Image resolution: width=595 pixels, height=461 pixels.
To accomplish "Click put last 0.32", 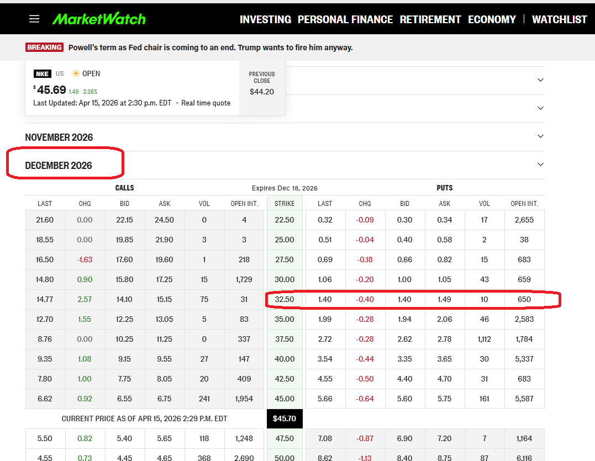I will click(x=325, y=220).
